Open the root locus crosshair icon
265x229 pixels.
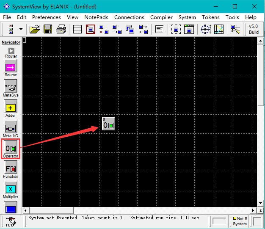[206, 29]
